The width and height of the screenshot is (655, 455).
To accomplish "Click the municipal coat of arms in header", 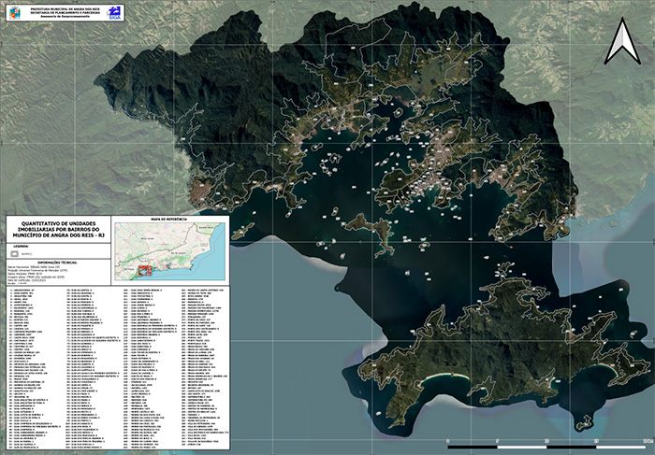I will (15, 12).
